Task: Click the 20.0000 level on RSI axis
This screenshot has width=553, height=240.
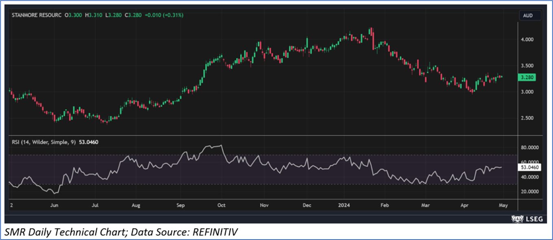Action: coord(530,191)
